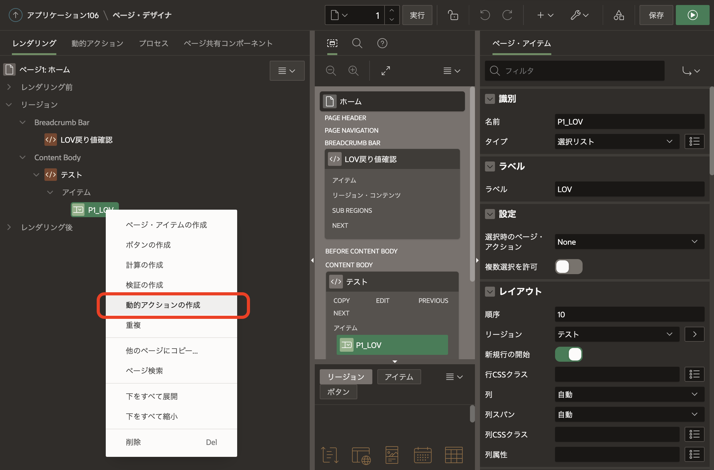Viewport: 714px width, 470px height.
Task: Open the page search magnifier tab
Action: click(x=357, y=43)
